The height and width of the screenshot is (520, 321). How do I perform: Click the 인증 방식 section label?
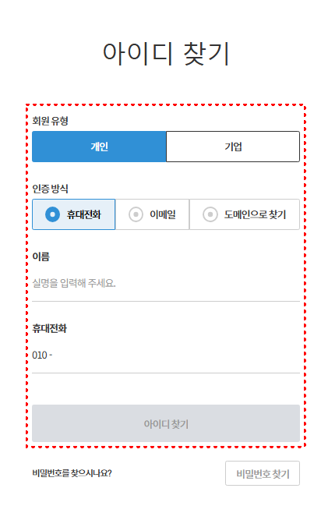tap(50, 189)
